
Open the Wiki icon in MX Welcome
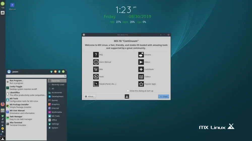point(96,69)
